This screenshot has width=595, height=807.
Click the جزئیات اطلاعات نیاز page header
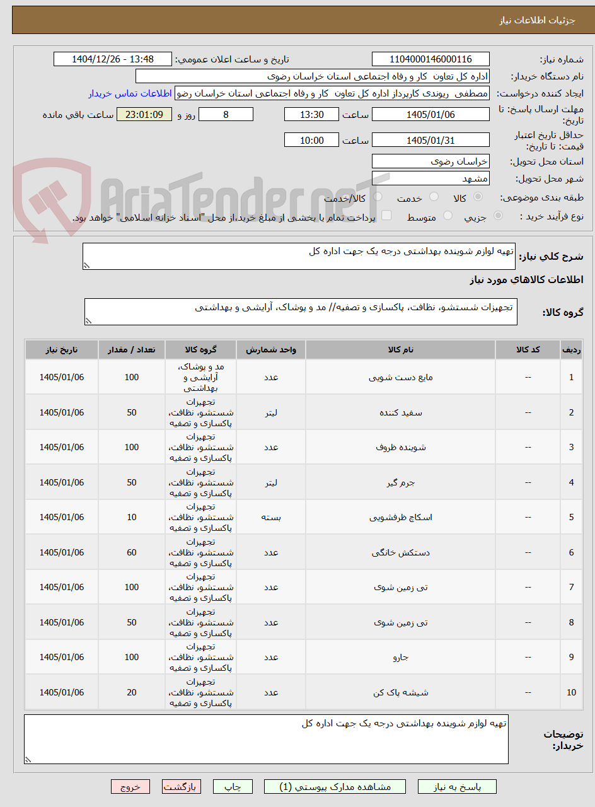537,20
